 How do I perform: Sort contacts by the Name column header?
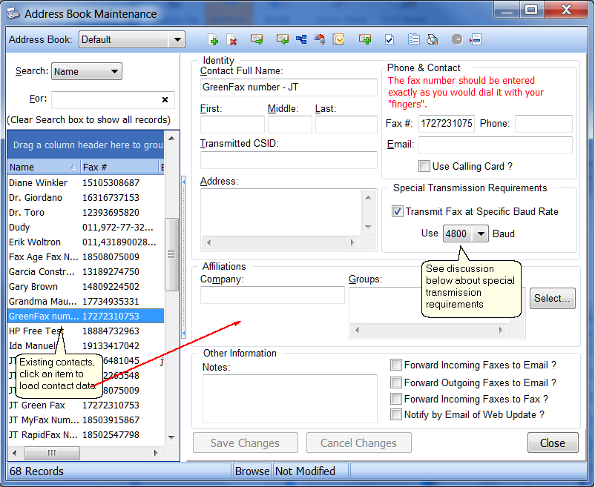click(42, 168)
